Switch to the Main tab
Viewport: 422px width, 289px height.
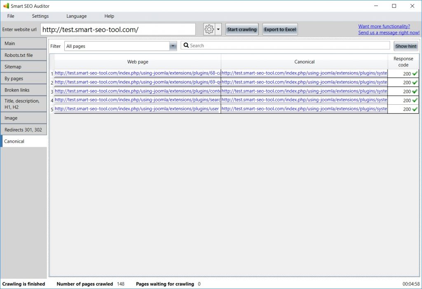pos(23,43)
